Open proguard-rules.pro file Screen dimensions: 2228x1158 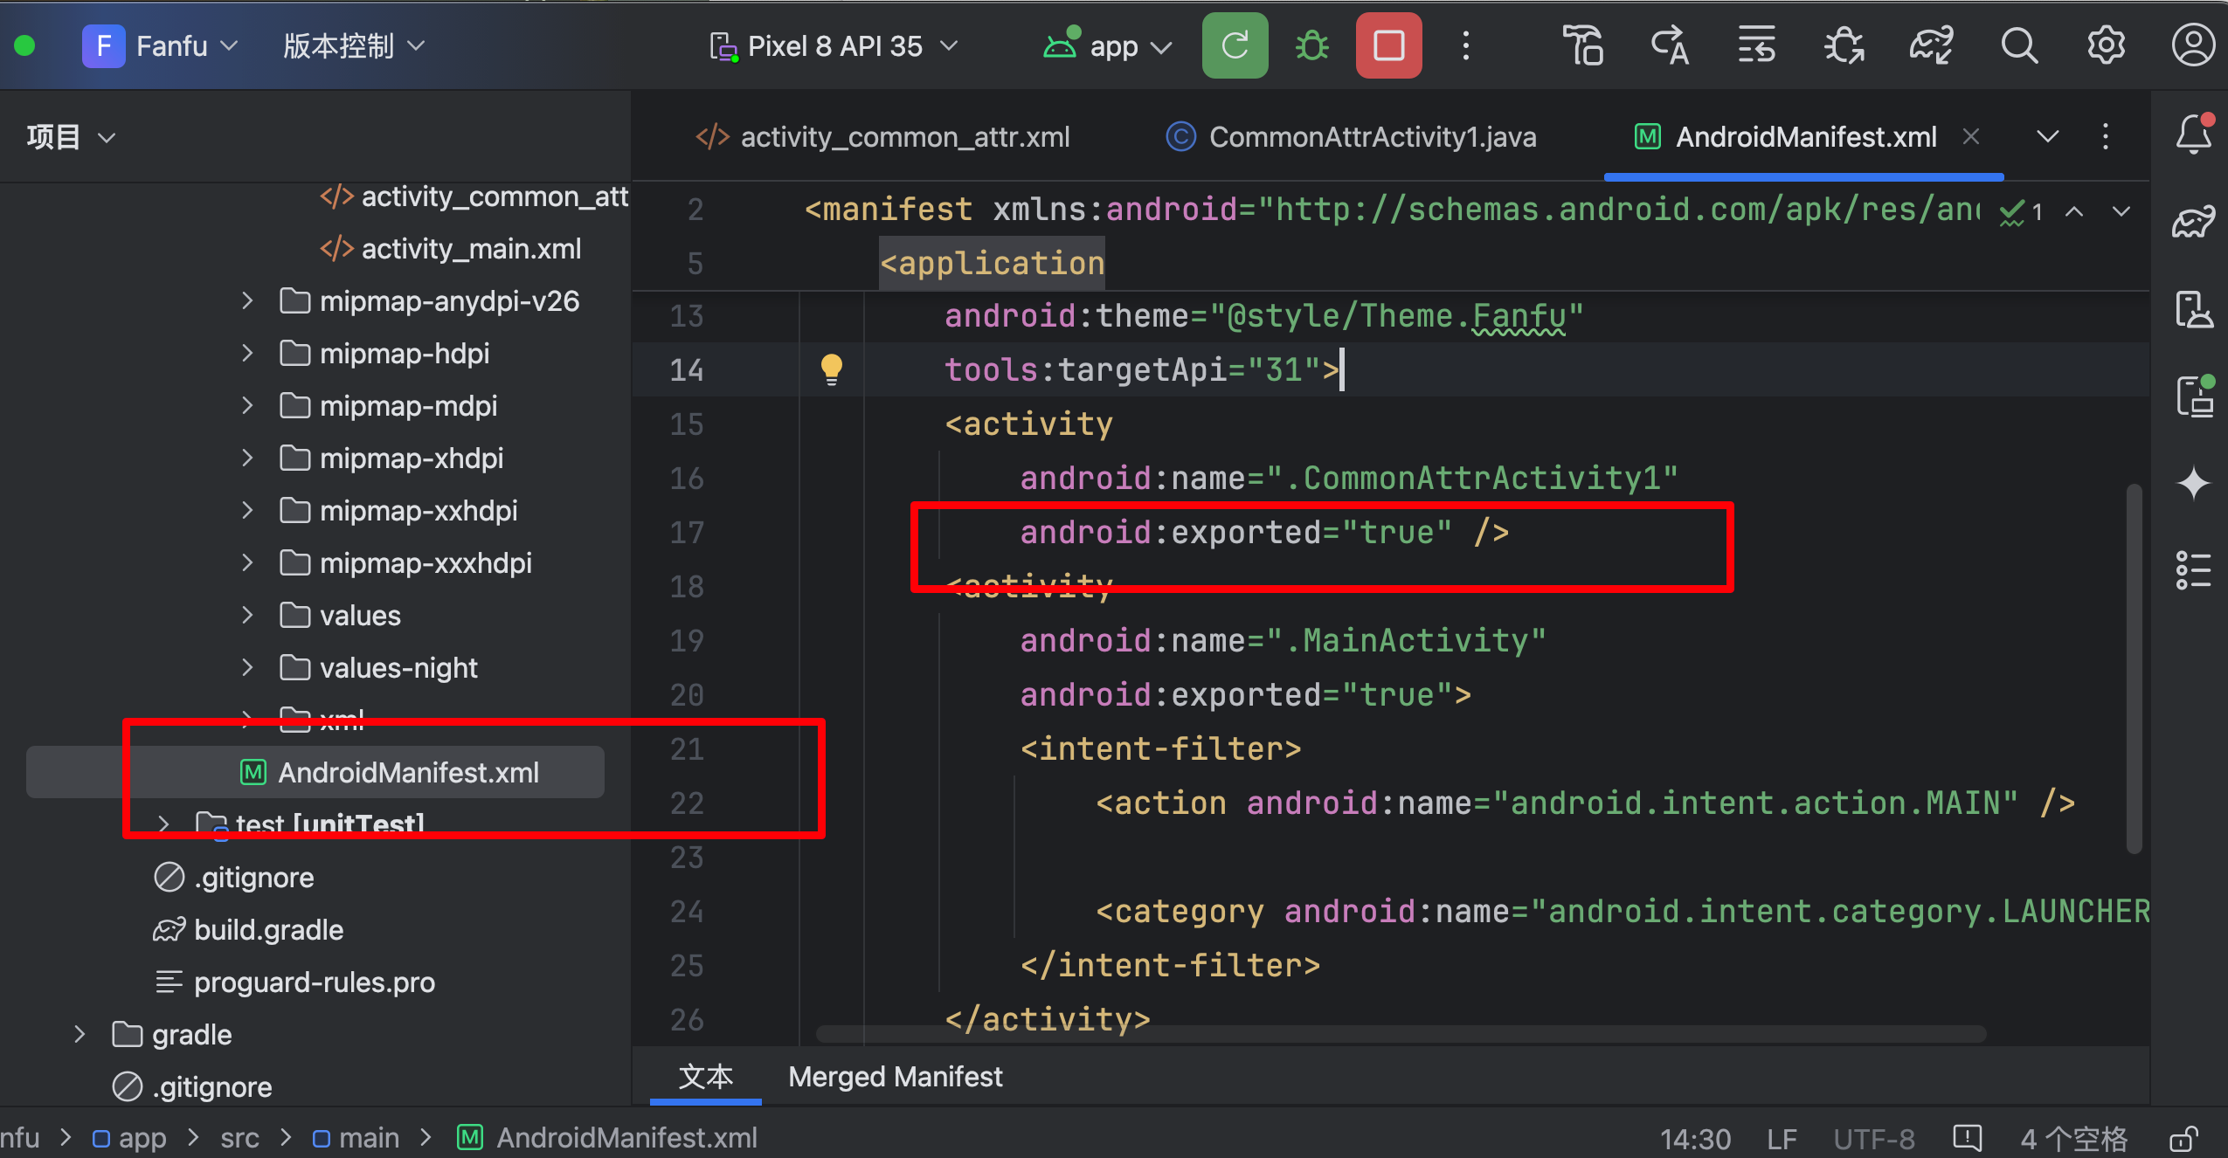point(295,982)
